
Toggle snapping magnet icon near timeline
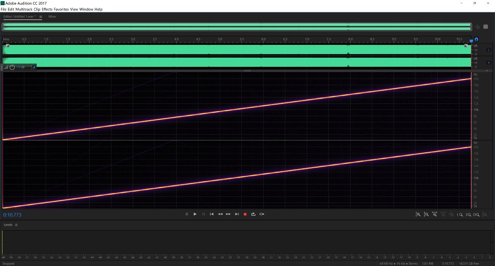476,40
